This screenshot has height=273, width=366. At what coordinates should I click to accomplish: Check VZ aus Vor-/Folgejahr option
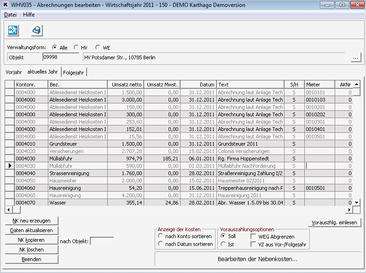click(x=254, y=245)
